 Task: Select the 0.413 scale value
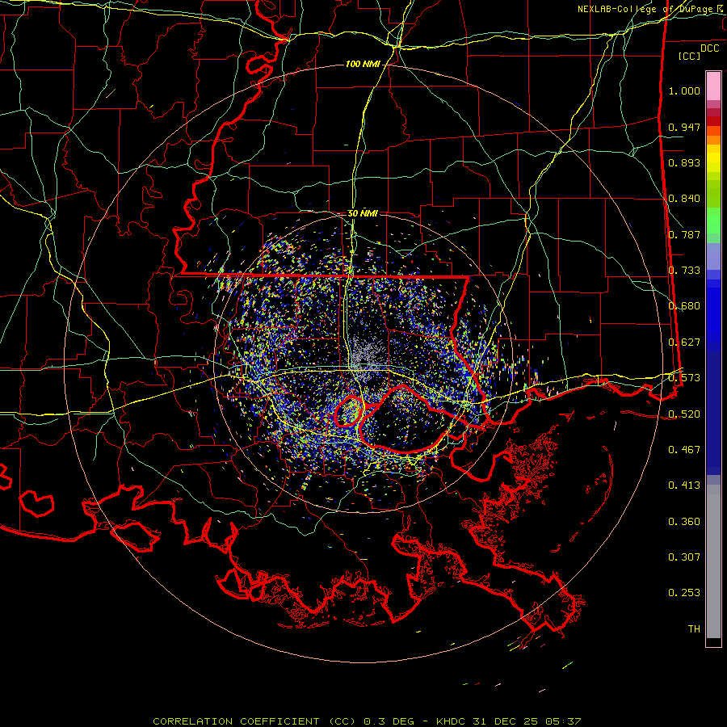click(x=684, y=485)
